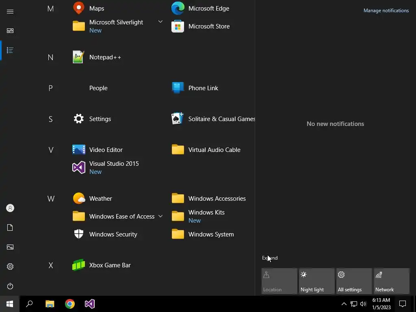Click the letter S section header

50,119
